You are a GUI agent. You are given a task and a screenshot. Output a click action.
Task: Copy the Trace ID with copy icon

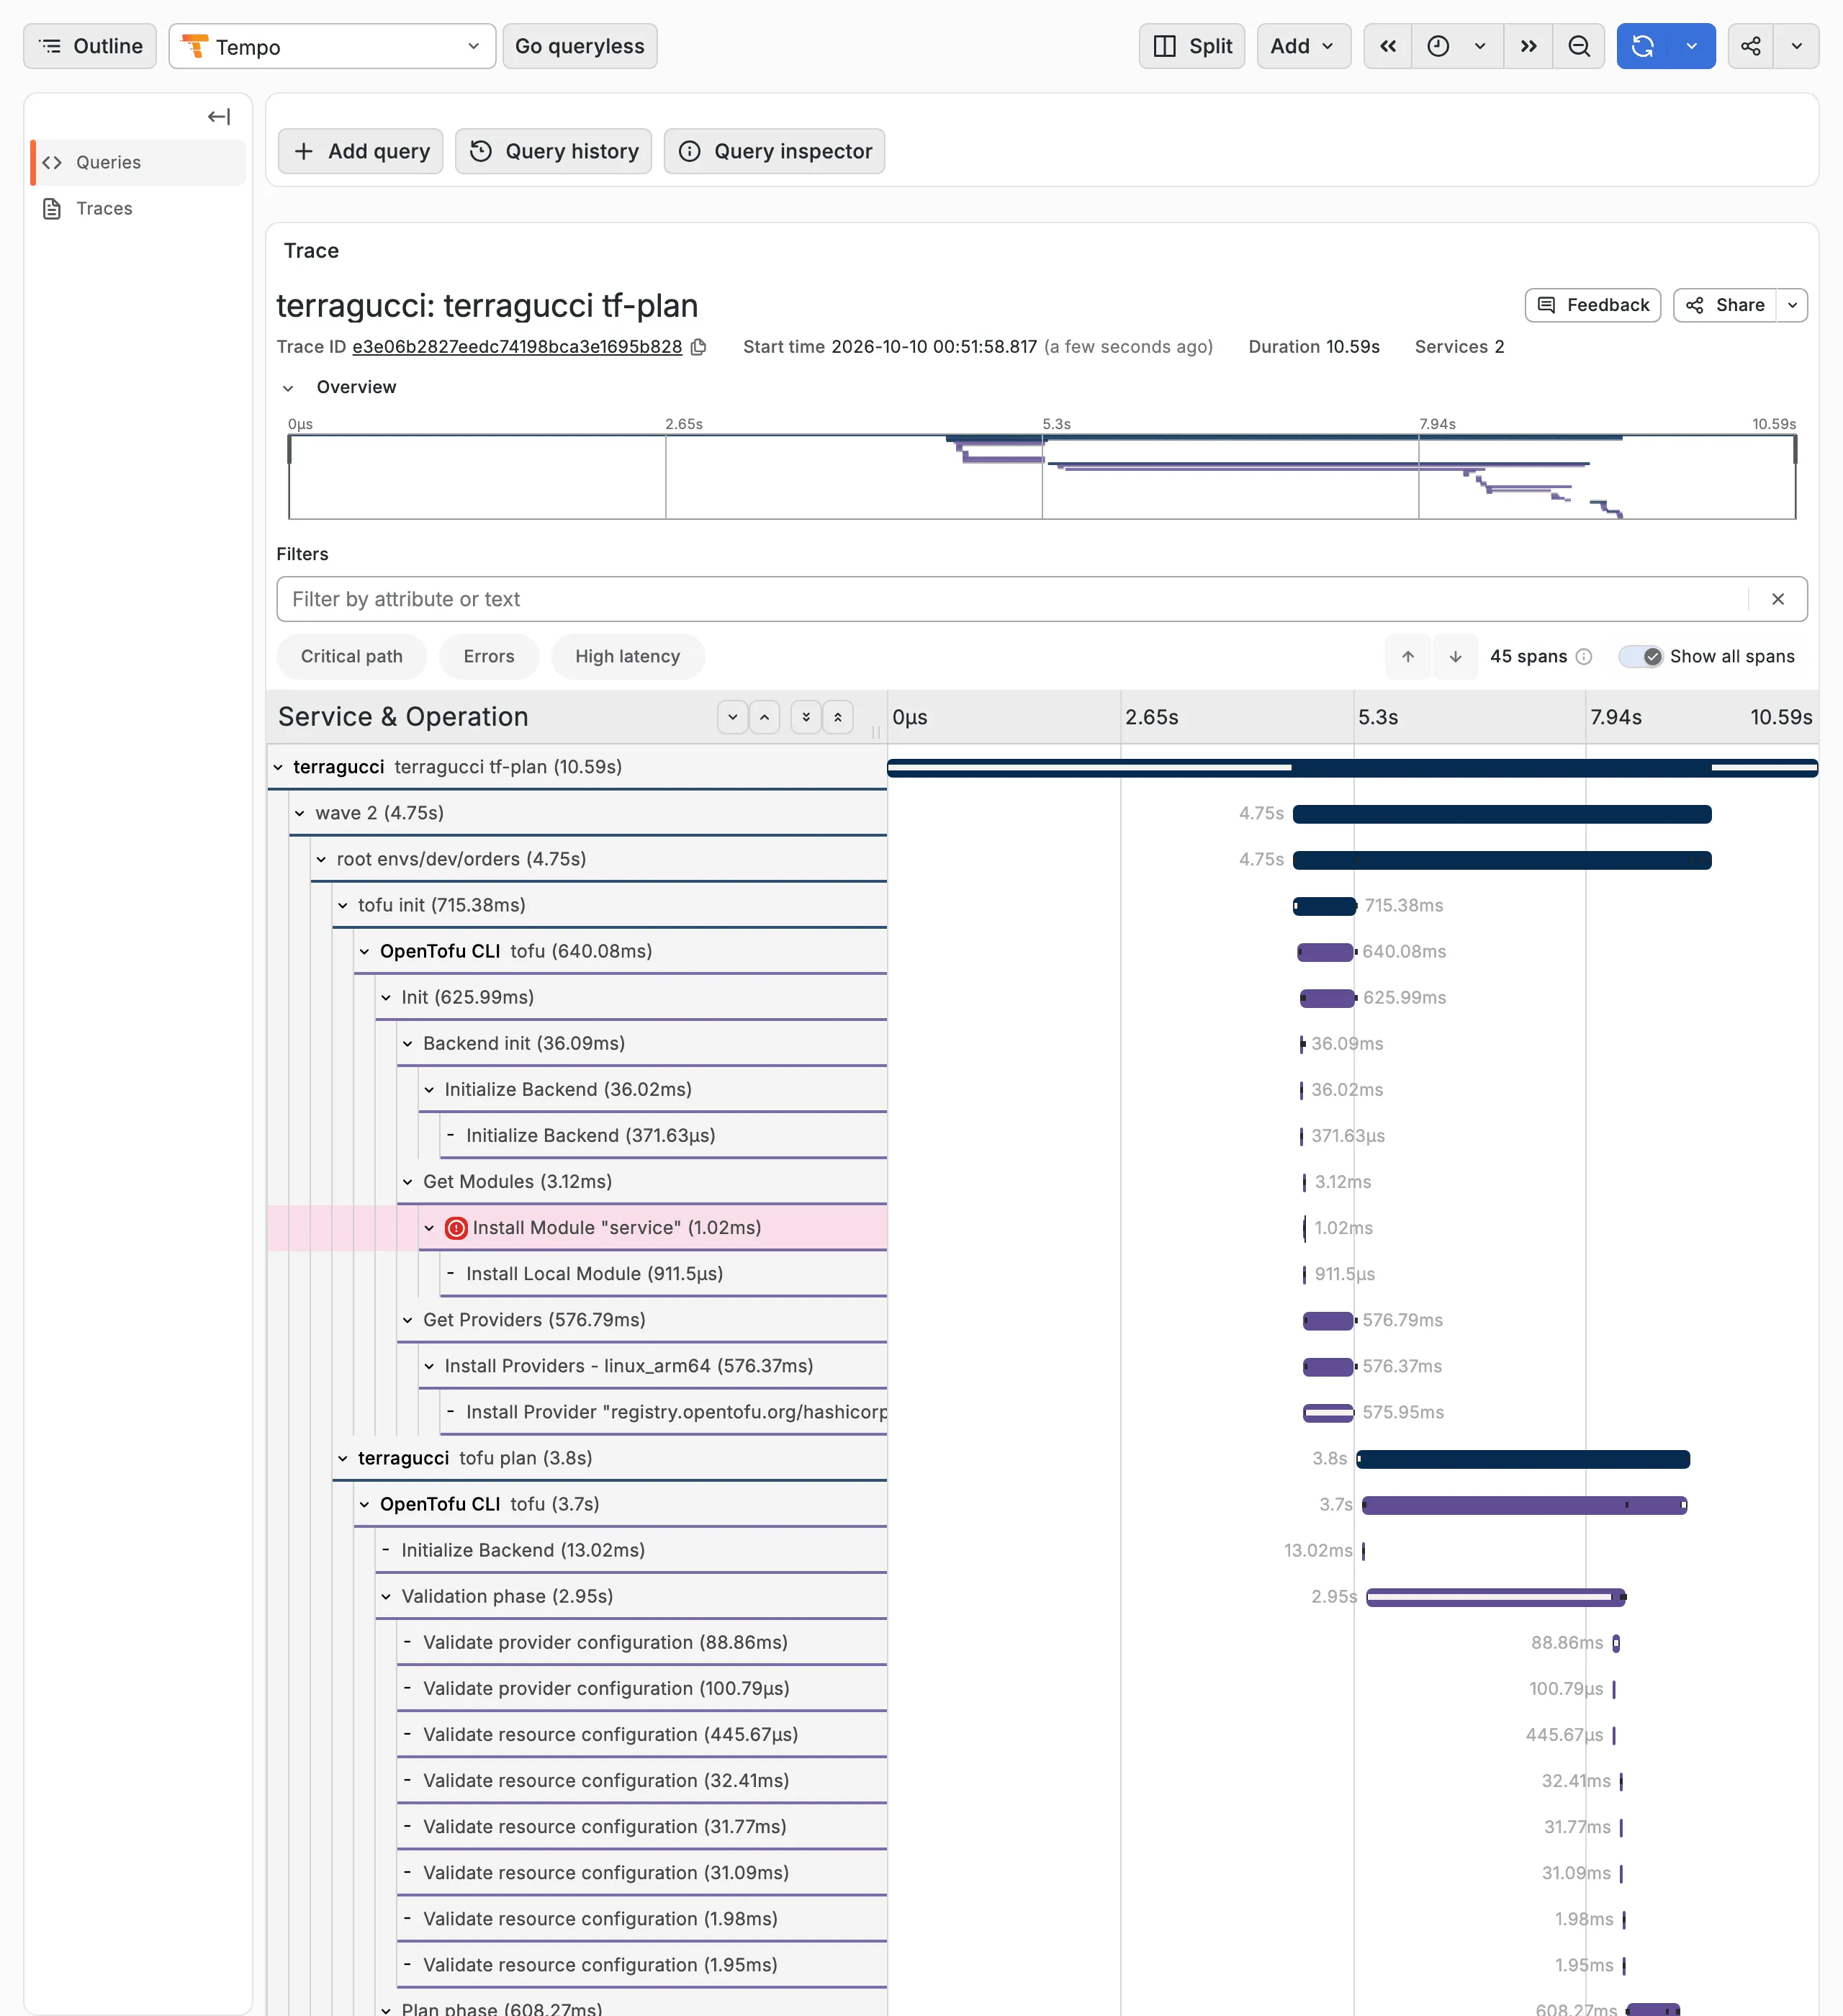point(699,347)
